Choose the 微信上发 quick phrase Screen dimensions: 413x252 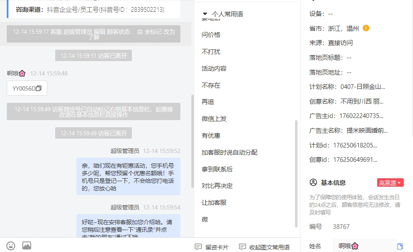coord(214,119)
